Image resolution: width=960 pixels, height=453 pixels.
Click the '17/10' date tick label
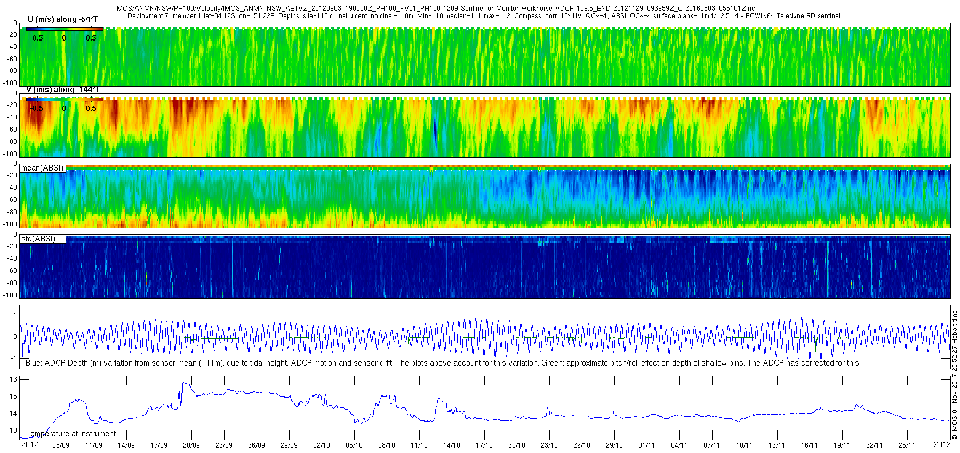(484, 446)
